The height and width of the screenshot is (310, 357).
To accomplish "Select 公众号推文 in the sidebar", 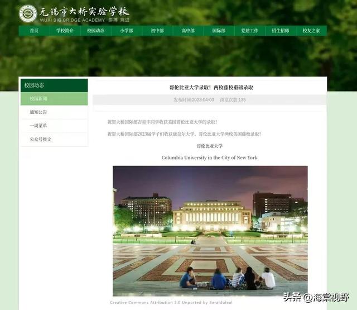I will click(x=54, y=139).
